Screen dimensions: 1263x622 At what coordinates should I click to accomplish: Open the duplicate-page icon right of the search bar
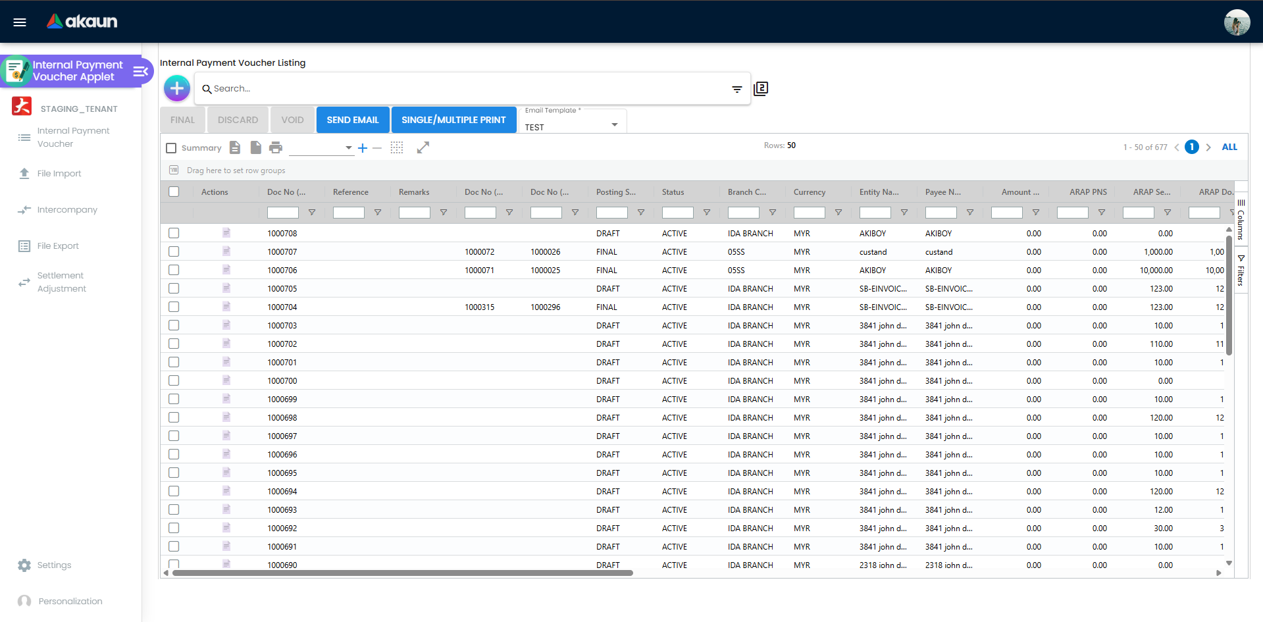(x=760, y=88)
